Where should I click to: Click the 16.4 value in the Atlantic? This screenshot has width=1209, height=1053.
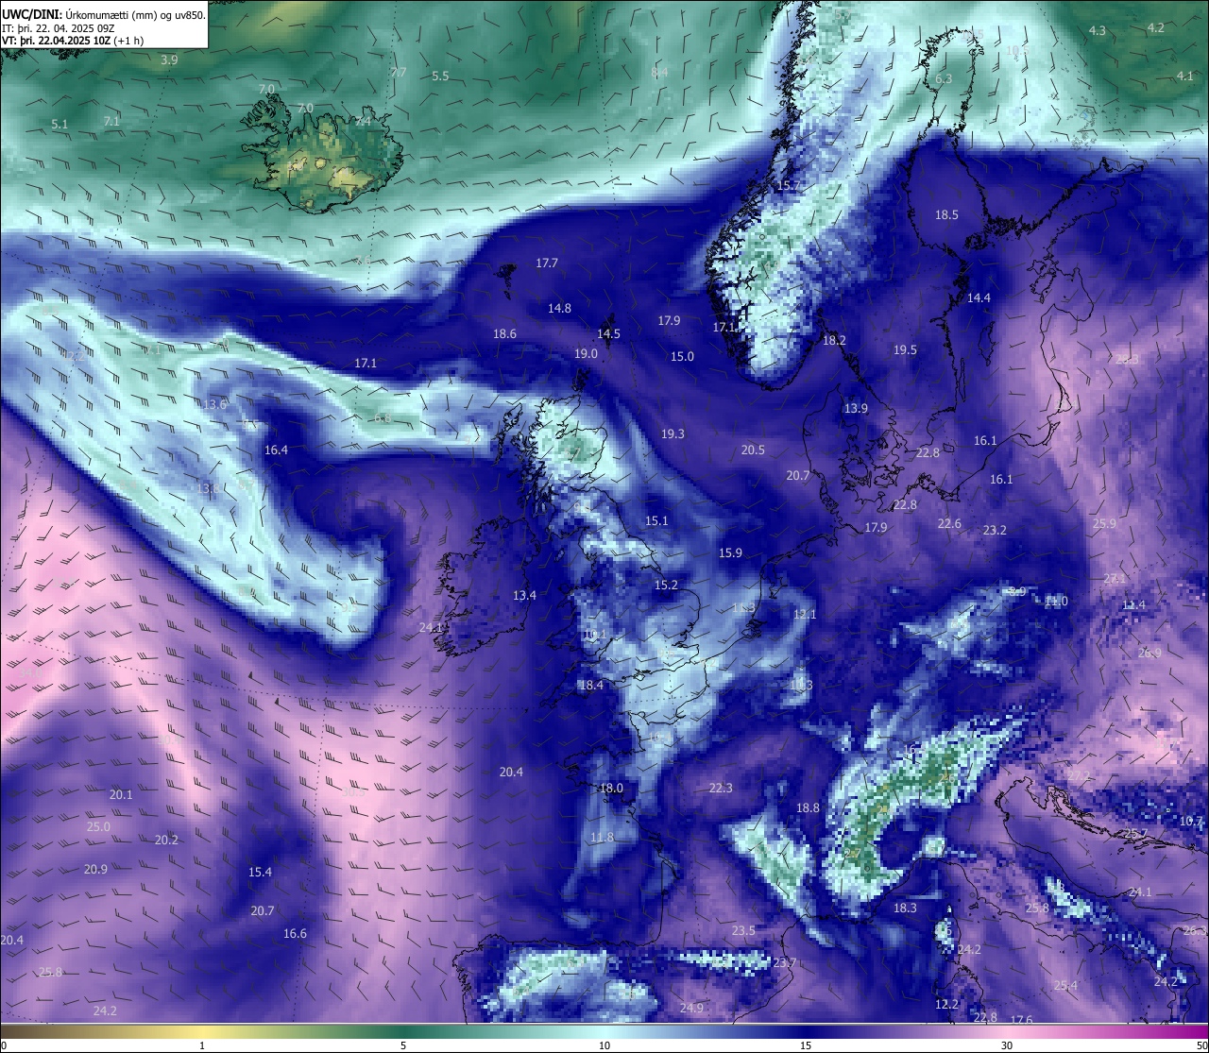(276, 450)
